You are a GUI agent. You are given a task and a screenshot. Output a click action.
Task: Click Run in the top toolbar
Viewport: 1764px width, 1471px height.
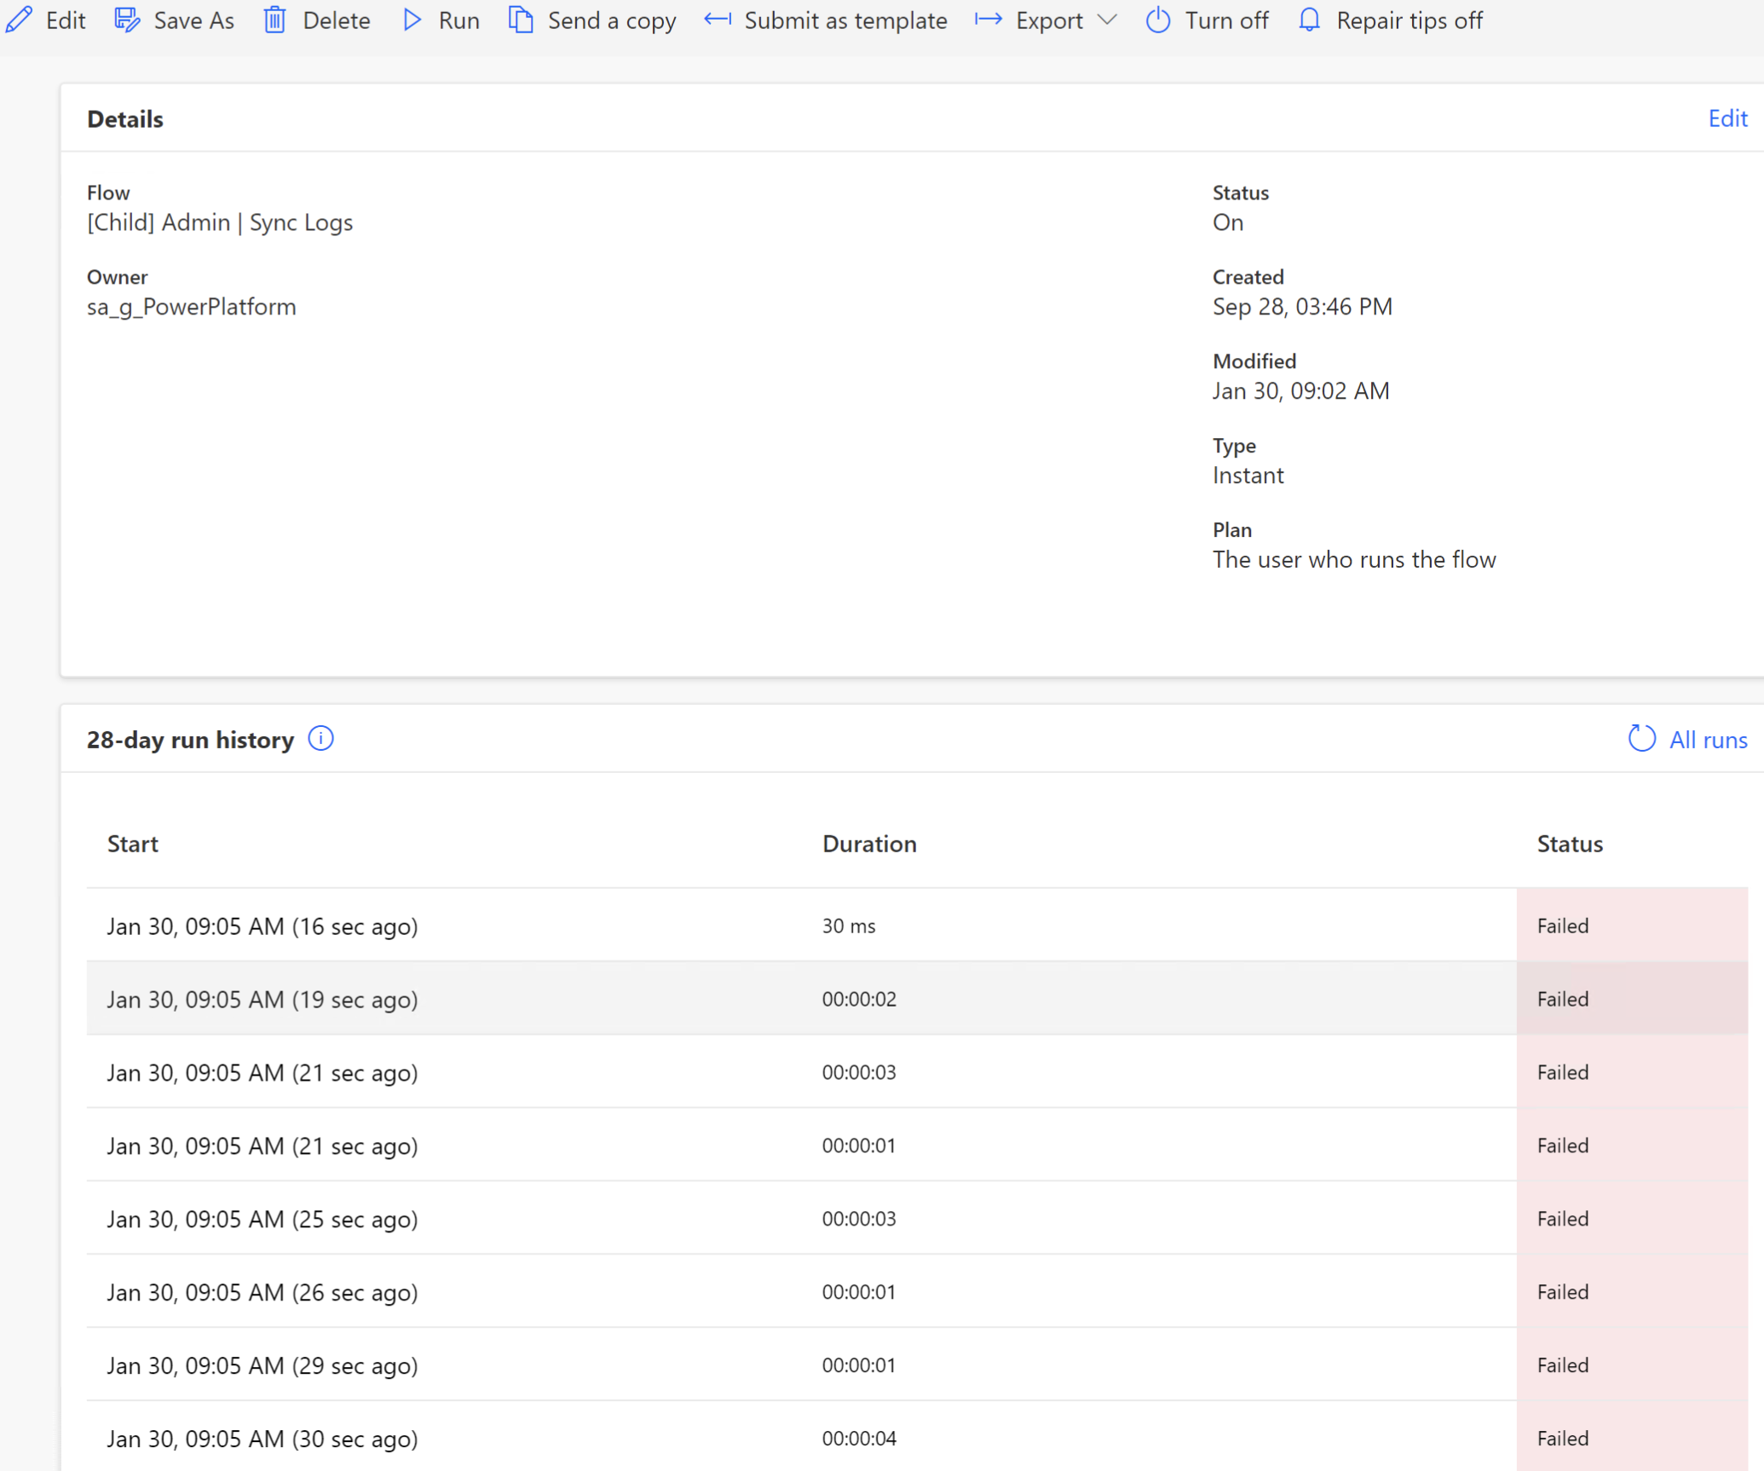point(457,20)
